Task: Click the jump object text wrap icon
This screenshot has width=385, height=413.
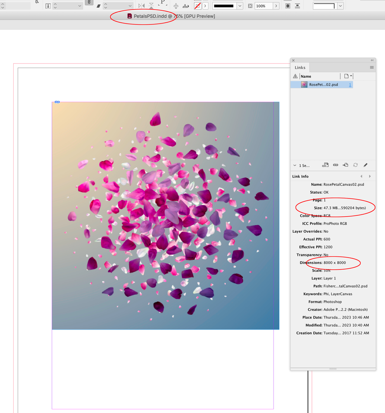Action: click(297, 6)
